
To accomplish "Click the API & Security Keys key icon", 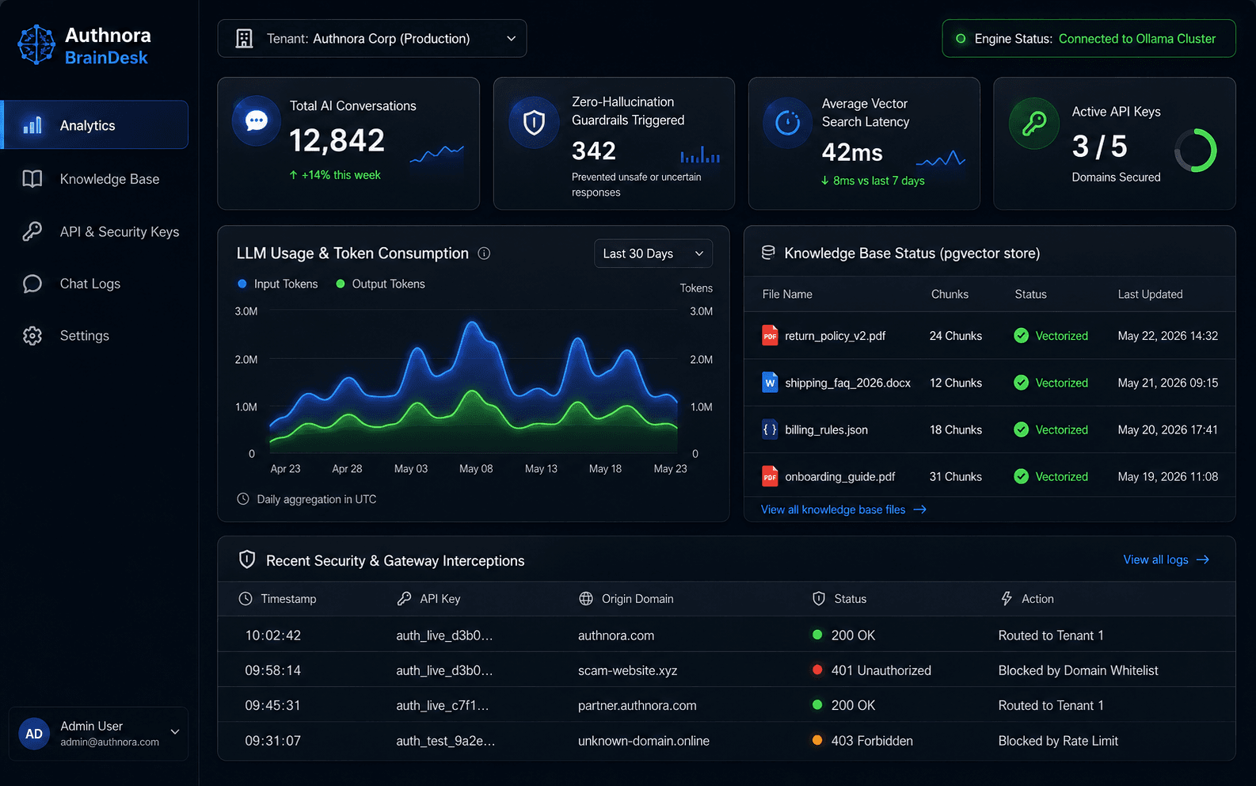I will 32,231.
